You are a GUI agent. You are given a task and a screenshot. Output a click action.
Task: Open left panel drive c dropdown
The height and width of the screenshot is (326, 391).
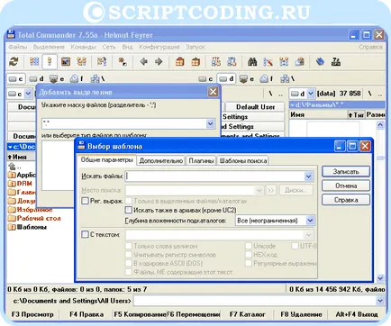(x=28, y=94)
